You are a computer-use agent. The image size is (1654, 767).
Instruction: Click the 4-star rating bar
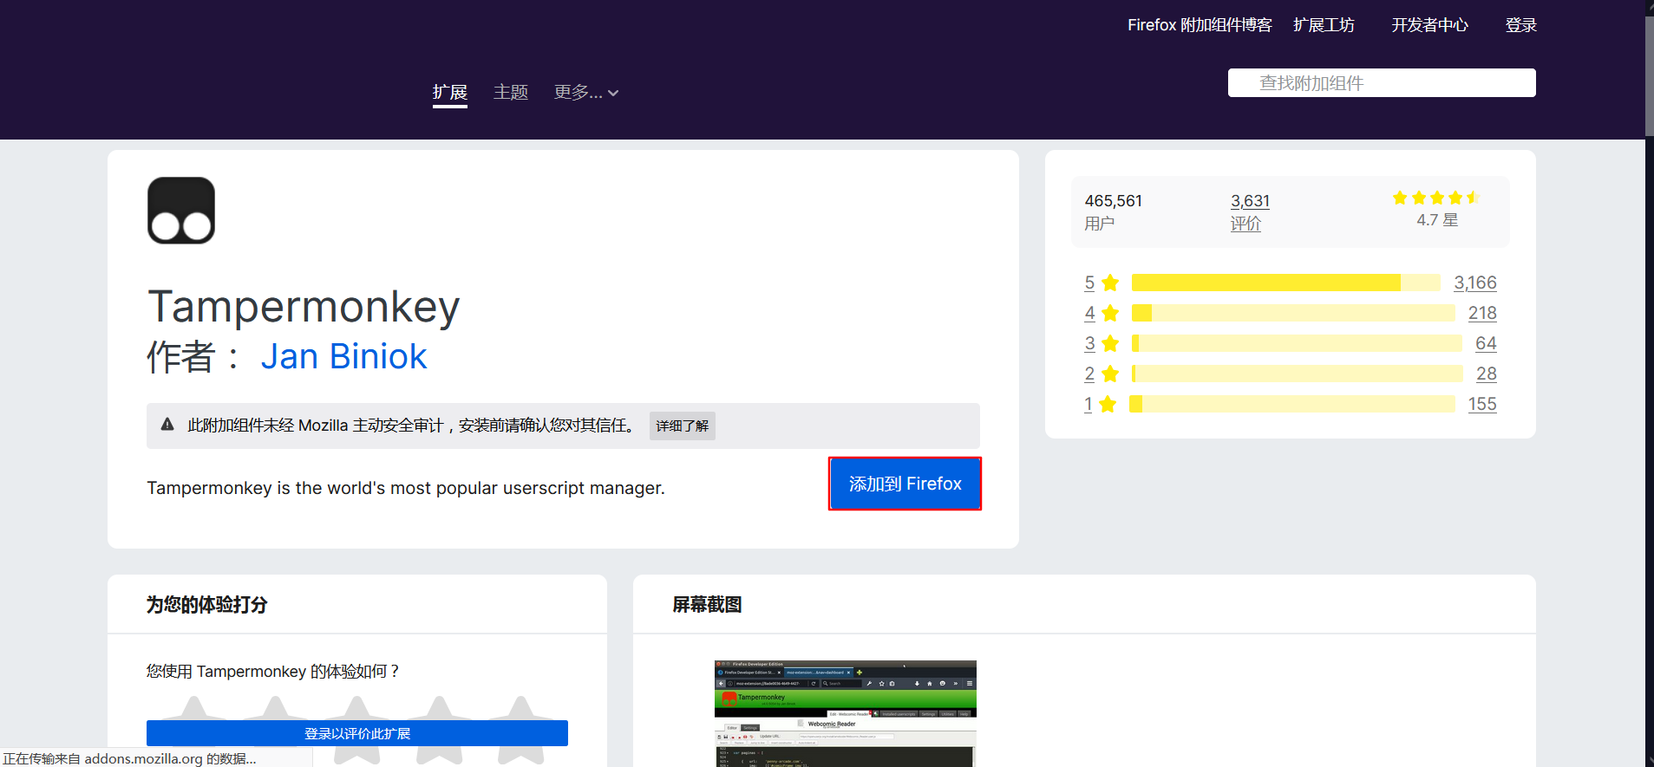click(1293, 313)
